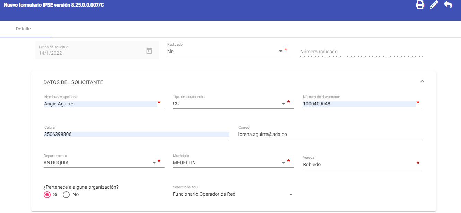Image resolution: width=461 pixels, height=213 pixels.
Task: Click the Número radicado field
Action: (x=361, y=52)
